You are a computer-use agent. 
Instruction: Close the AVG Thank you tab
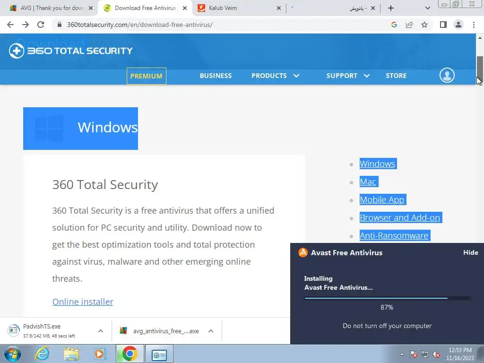pyautogui.click(x=91, y=9)
